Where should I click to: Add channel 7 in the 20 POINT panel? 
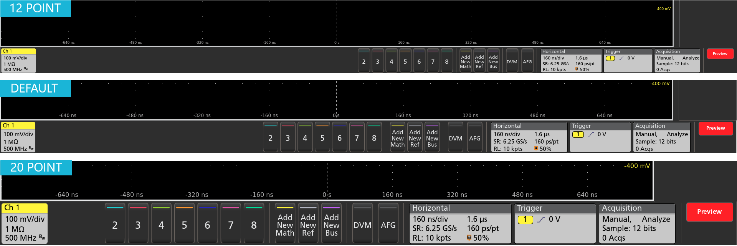tap(231, 223)
